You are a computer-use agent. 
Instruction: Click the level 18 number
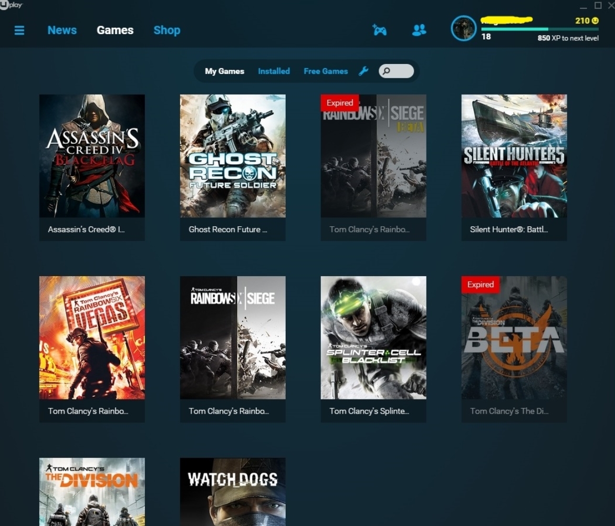point(486,36)
